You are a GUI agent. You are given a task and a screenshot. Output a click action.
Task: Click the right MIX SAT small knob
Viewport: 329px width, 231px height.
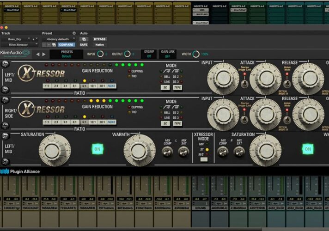[x=239, y=152]
